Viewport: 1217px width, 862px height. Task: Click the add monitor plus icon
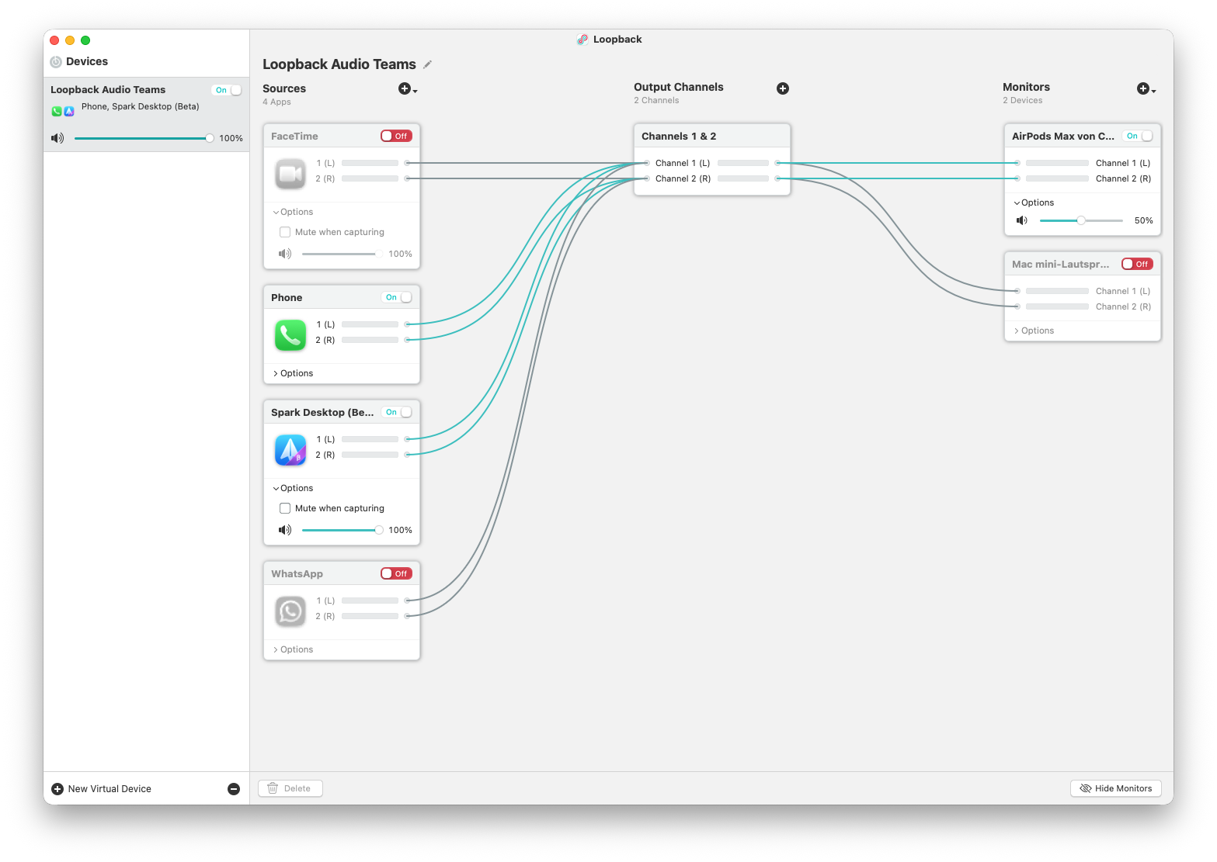coord(1143,89)
